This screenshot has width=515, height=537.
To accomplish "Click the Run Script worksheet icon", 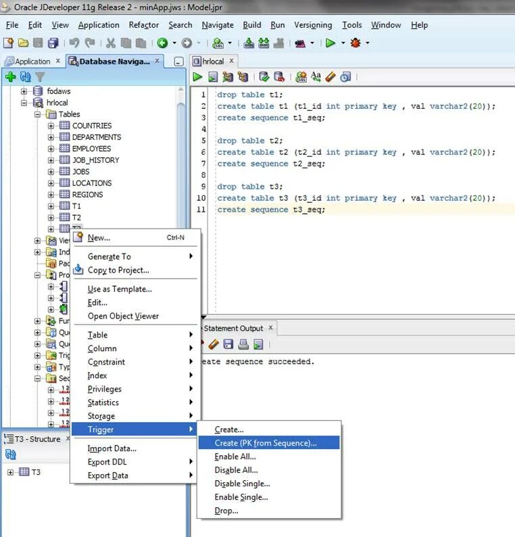I will point(212,76).
